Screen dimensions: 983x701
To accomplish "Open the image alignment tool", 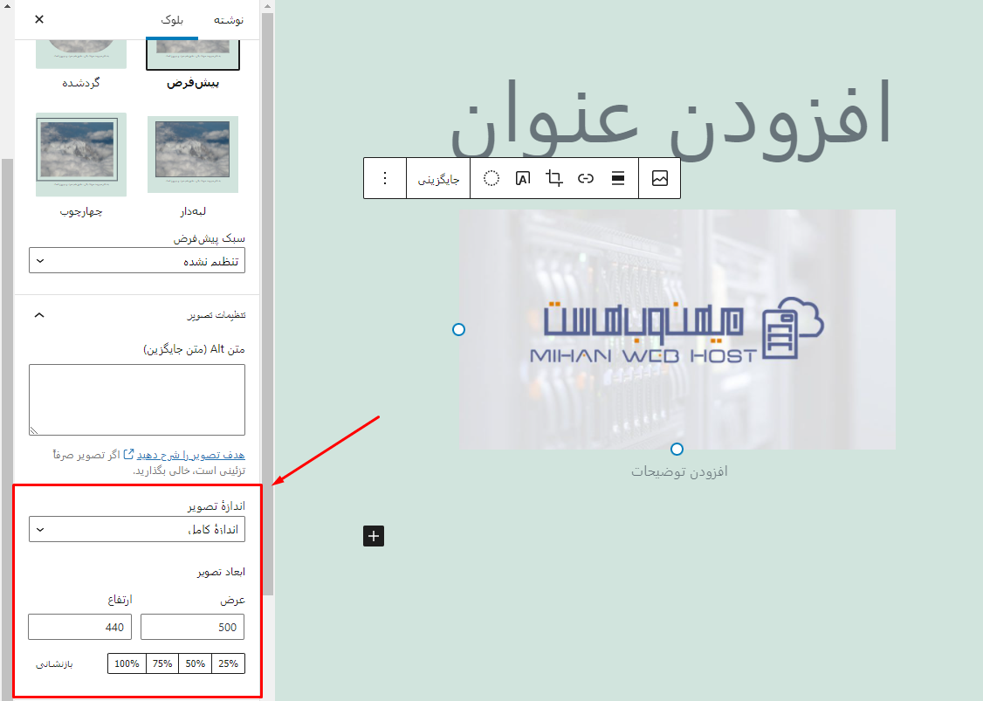I will click(617, 179).
